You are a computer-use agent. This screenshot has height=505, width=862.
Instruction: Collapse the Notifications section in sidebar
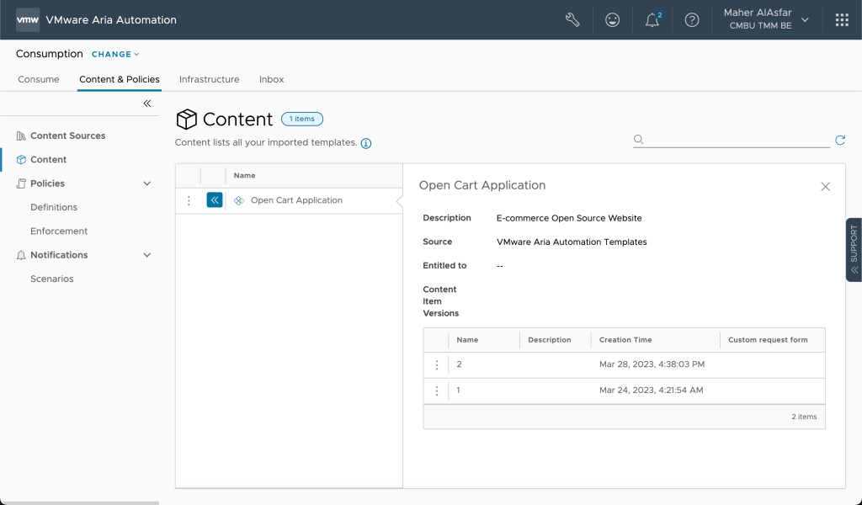[147, 255]
